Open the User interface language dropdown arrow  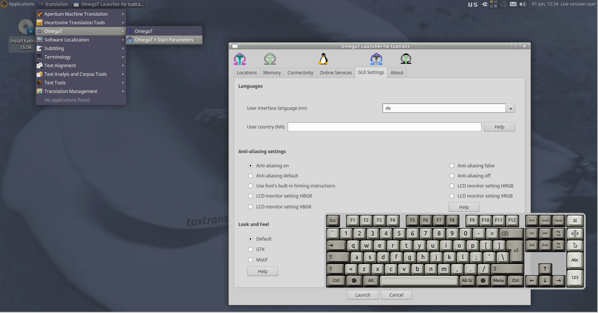pos(511,108)
